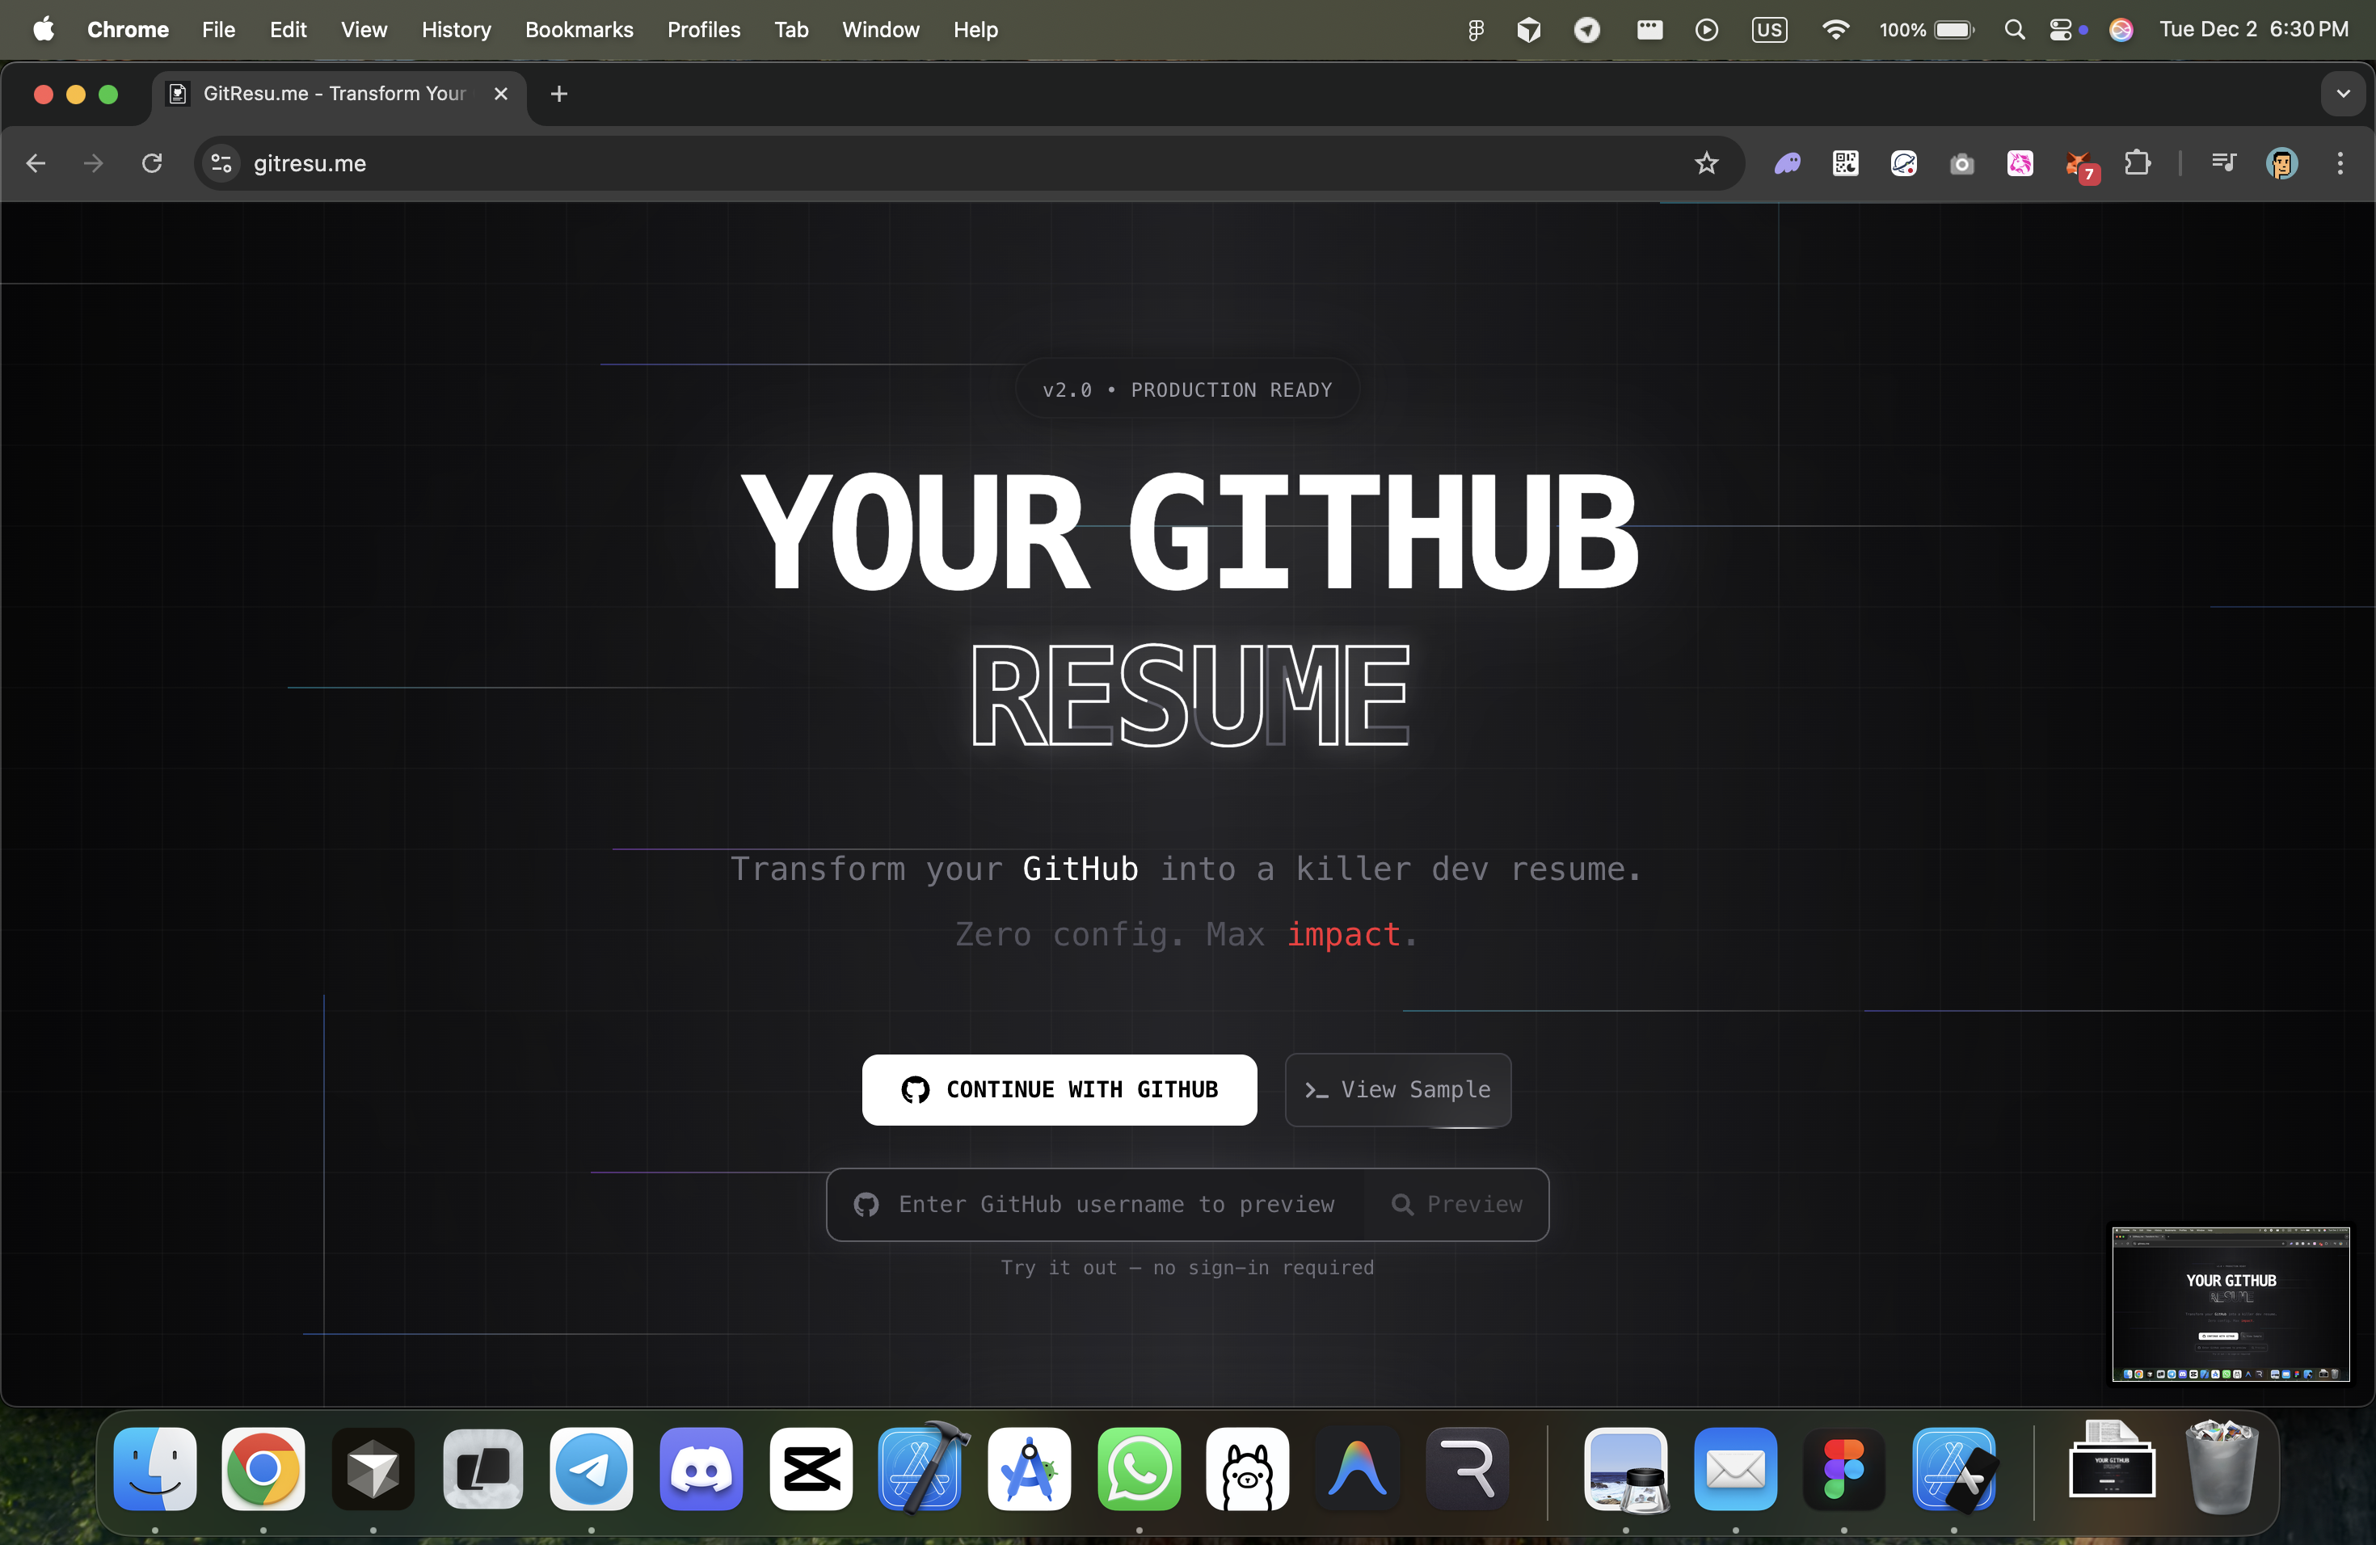Open the Siri icon in the menu bar
The height and width of the screenshot is (1545, 2376).
pyautogui.click(x=2122, y=29)
